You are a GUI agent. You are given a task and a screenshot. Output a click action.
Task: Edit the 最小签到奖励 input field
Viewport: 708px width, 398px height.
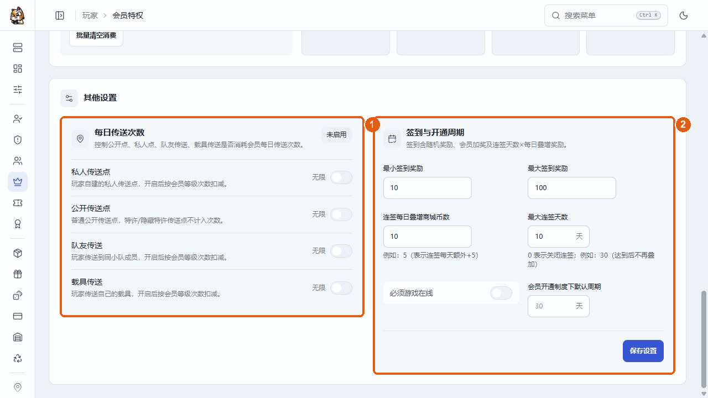(428, 188)
